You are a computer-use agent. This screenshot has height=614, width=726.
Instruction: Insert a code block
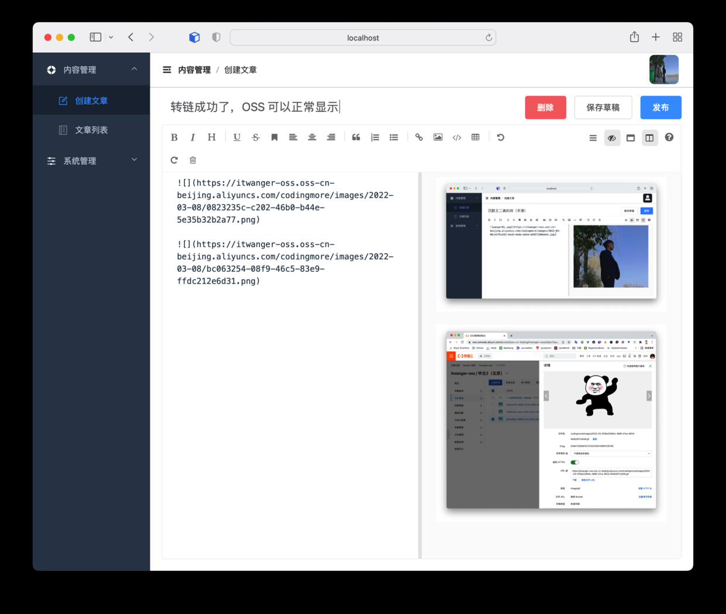[x=457, y=138]
